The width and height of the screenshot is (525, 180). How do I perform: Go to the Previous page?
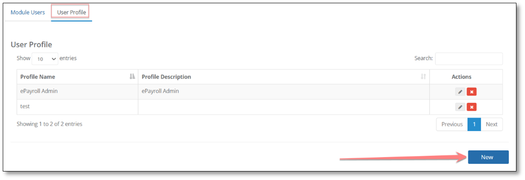click(x=452, y=124)
